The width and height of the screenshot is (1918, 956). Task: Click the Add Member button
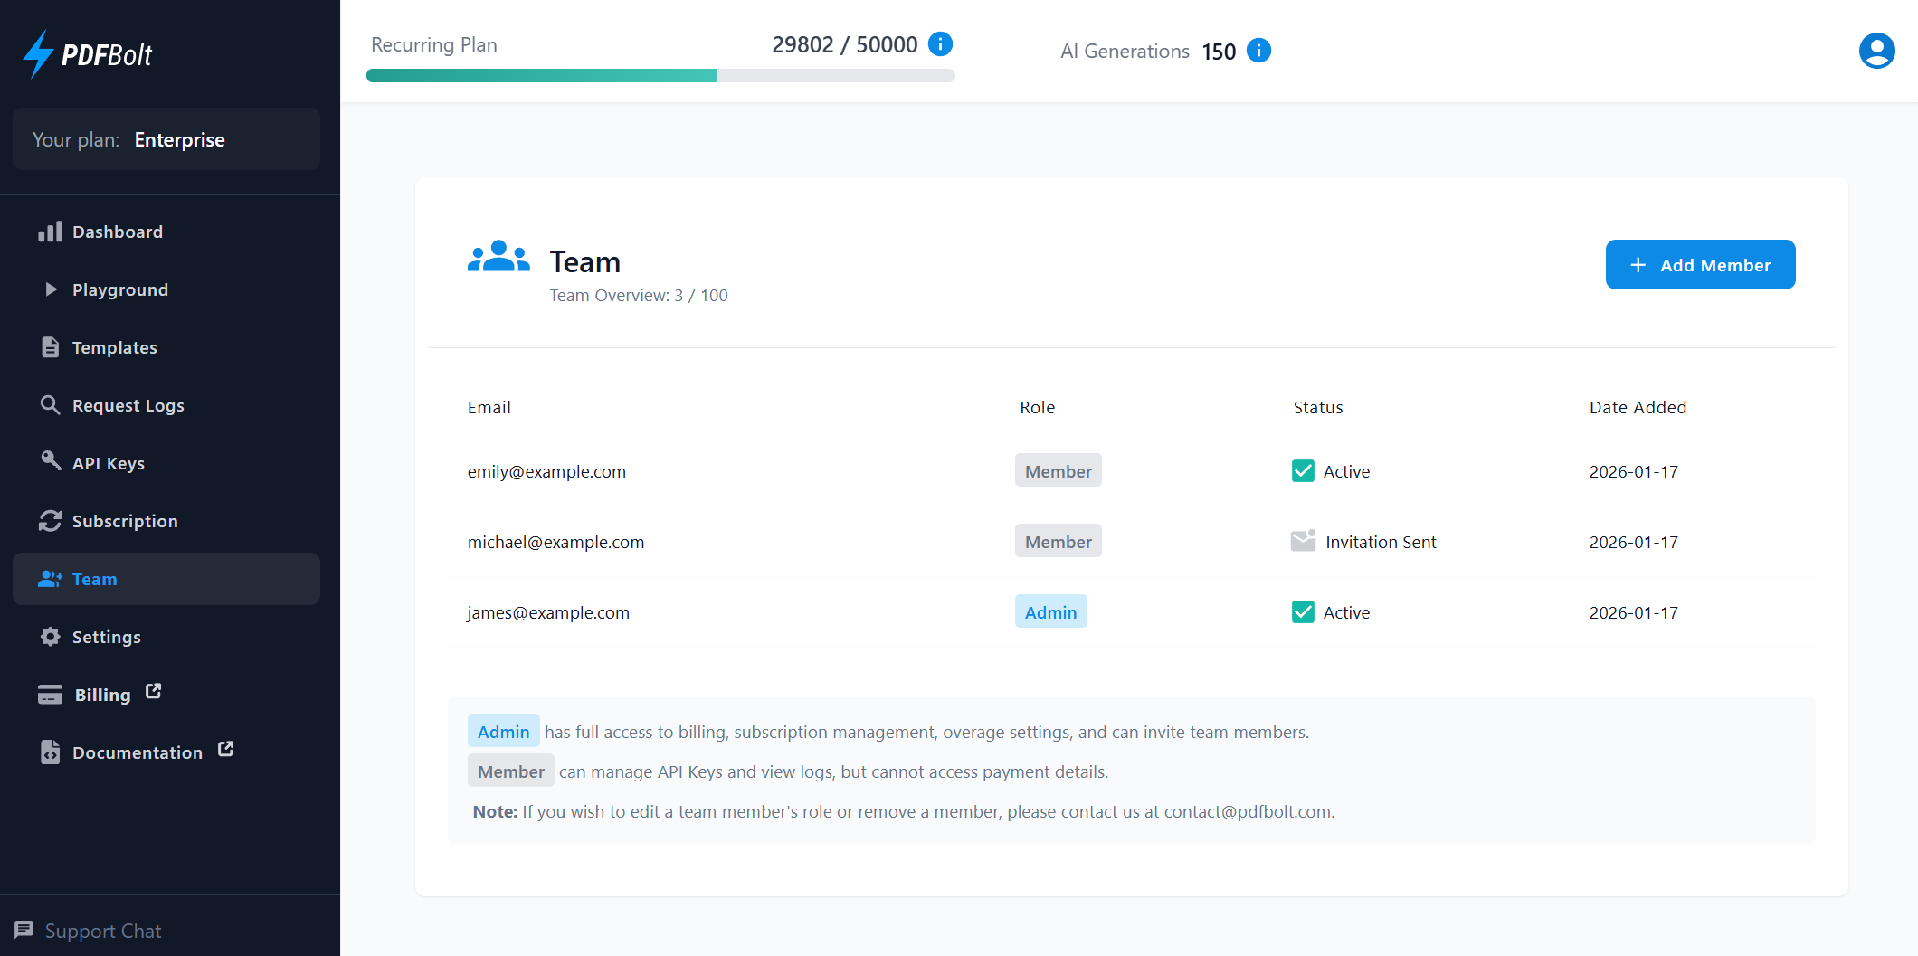1700,264
